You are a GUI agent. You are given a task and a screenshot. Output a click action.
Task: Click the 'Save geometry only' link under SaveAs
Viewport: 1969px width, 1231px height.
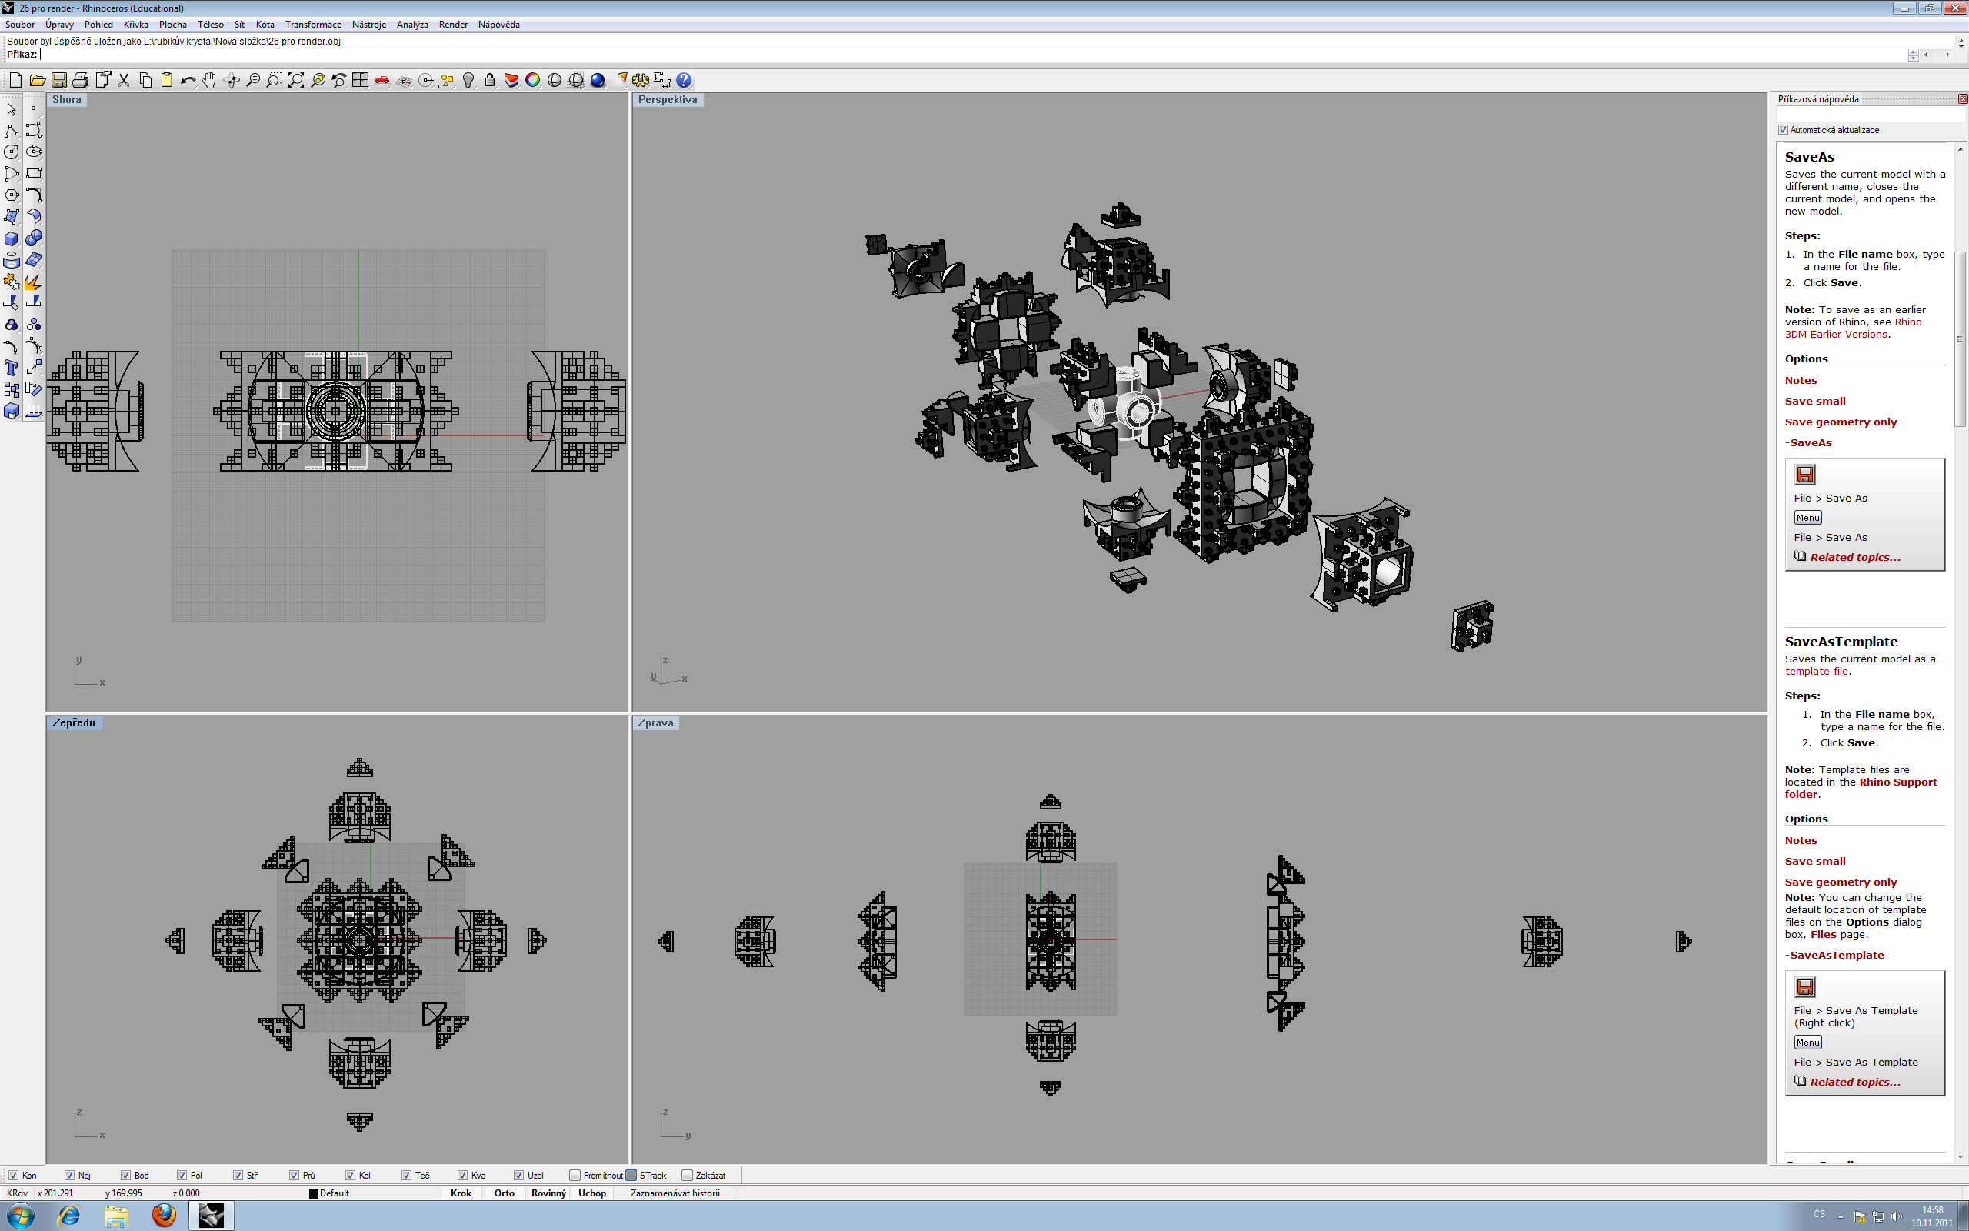click(x=1841, y=422)
